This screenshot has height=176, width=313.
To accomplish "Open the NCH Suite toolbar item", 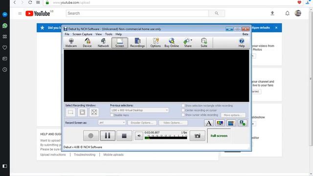I will (204, 43).
